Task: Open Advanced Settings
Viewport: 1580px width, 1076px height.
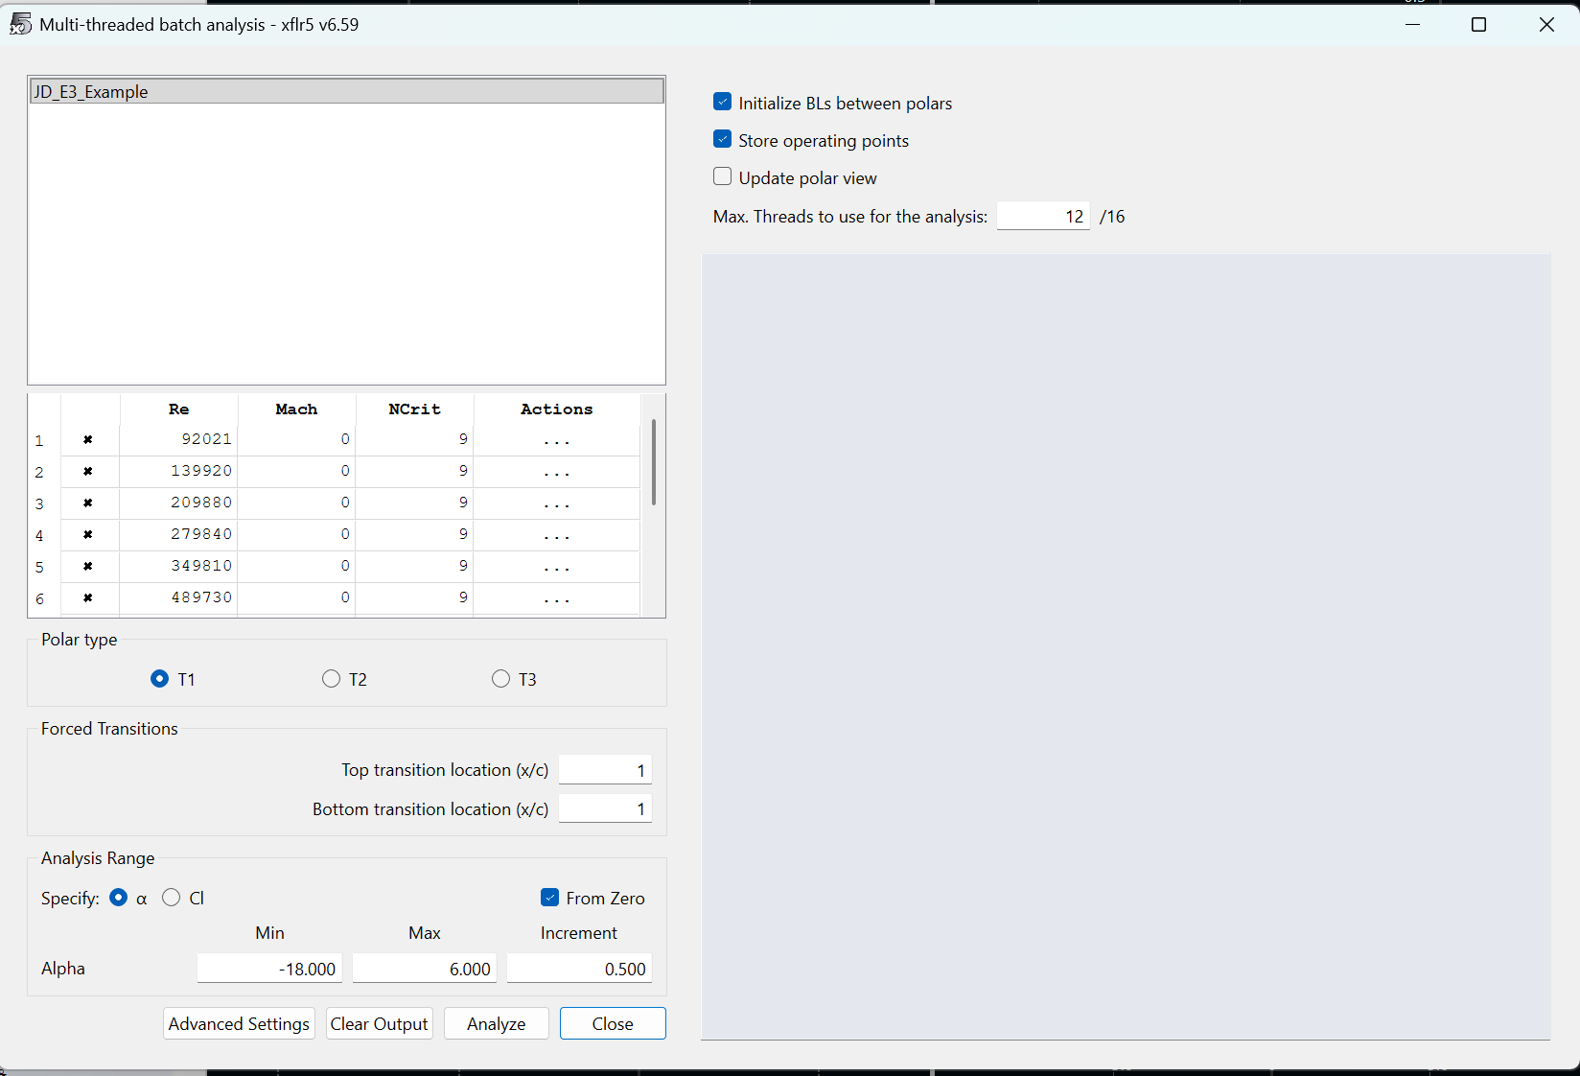Action: pos(239,1023)
